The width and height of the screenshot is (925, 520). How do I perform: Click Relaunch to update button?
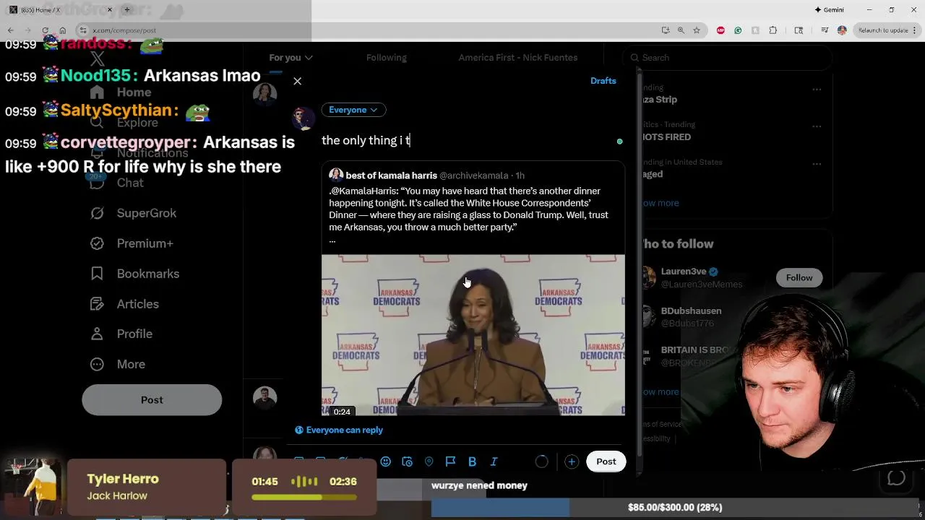point(887,30)
